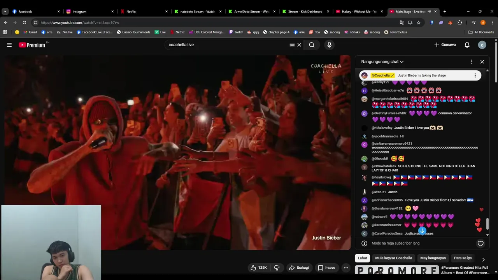Select the Para sa iyo chip

pos(463,258)
